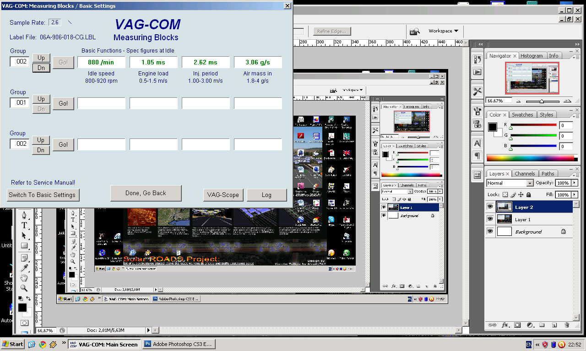Pick the Hand tool in the toolbox
The height and width of the screenshot is (351, 586).
tap(24, 278)
